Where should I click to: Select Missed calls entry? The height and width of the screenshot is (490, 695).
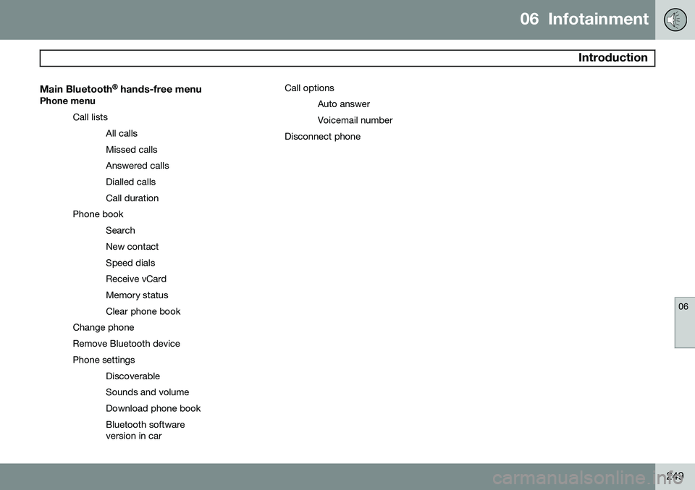pos(132,150)
